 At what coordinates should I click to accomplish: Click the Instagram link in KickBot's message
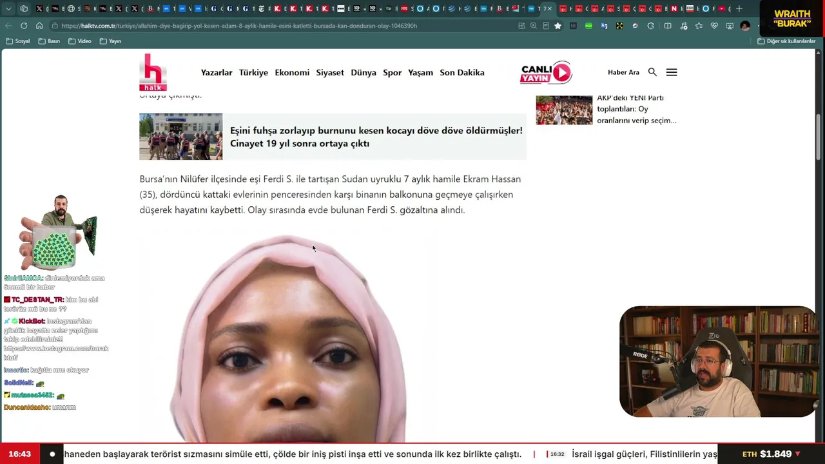click(56, 353)
